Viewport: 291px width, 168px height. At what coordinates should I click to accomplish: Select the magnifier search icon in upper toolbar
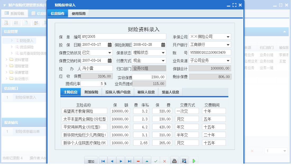tap(6, 23)
